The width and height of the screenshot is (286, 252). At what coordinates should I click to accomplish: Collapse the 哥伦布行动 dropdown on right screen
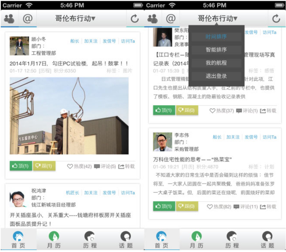(217, 19)
